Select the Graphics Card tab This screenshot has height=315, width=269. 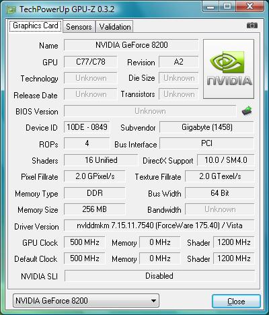[36, 26]
